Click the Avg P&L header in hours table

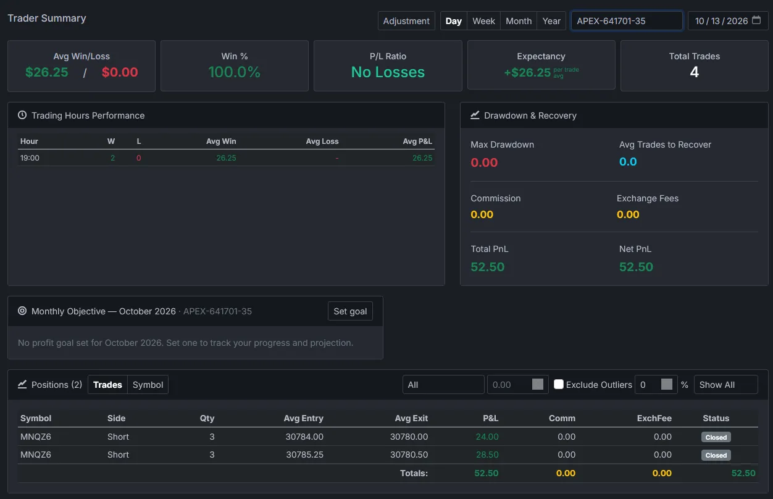(417, 141)
